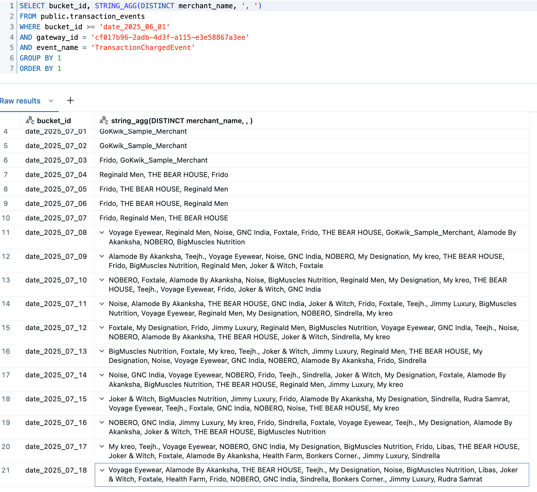Select the date_2025_07_04 bucket cell
This screenshot has height=492, width=537.
point(57,175)
